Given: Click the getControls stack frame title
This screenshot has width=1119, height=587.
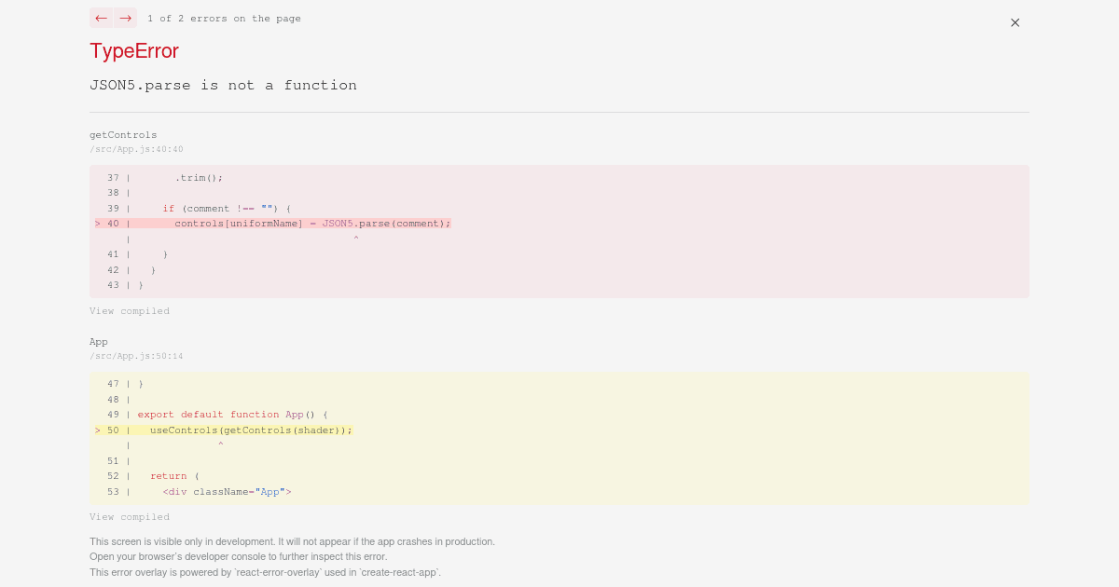Looking at the screenshot, I should [123, 134].
